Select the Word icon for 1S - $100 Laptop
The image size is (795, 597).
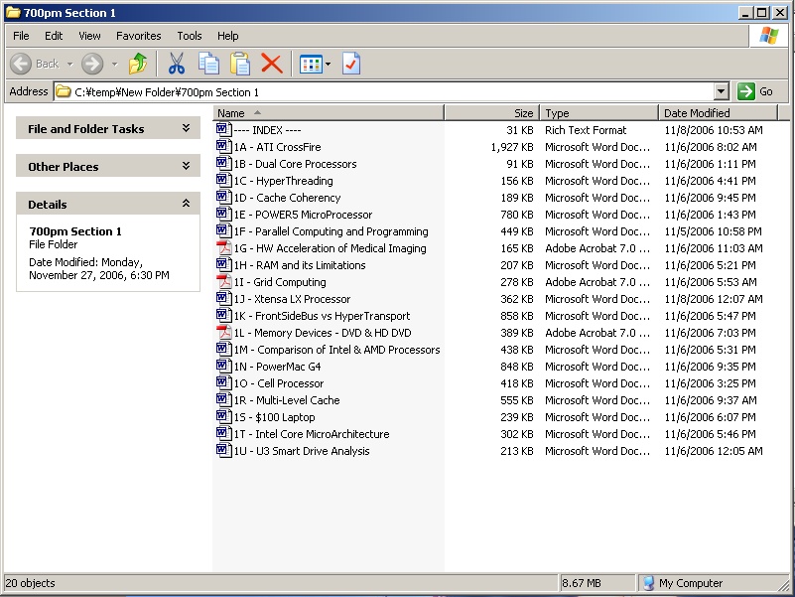pos(223,417)
